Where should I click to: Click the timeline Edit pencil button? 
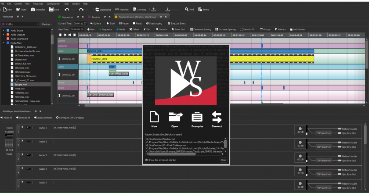click(147, 29)
